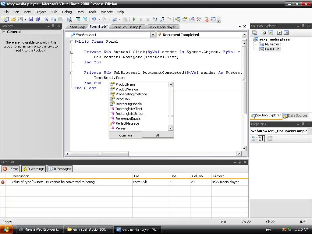
Task: Open the Debug menu
Action: (67, 12)
